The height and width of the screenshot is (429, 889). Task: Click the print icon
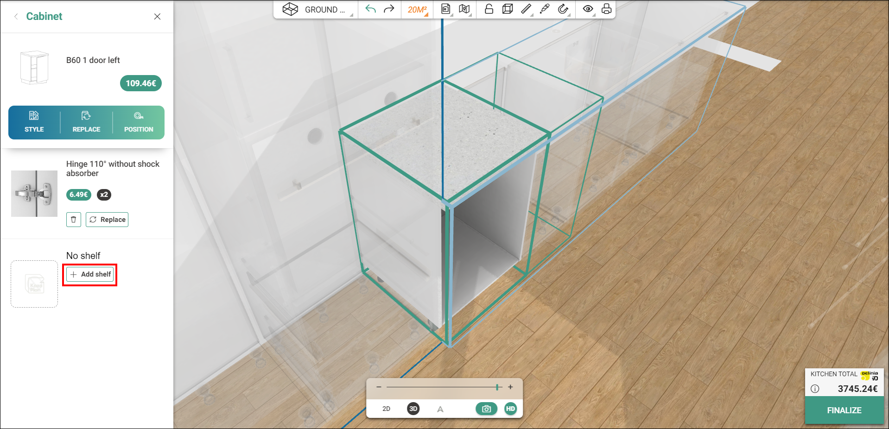tap(606, 9)
